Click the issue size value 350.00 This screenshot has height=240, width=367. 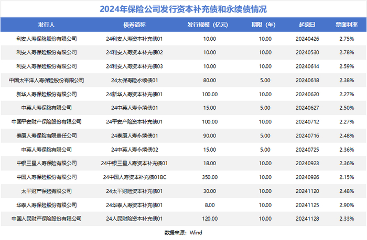point(210,177)
